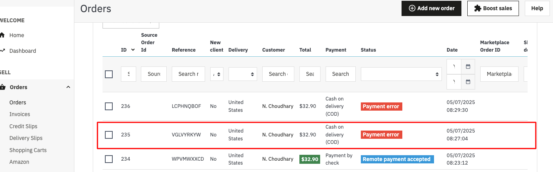Image resolution: width=553 pixels, height=172 pixels.
Task: Focus the Reference search field
Action: point(188,74)
